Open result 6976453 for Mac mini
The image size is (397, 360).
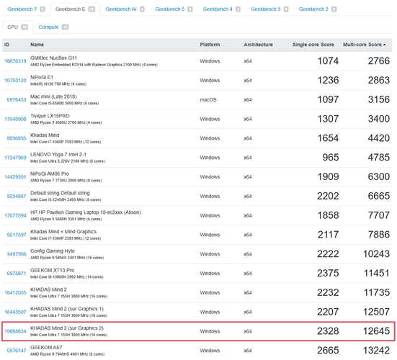17,99
